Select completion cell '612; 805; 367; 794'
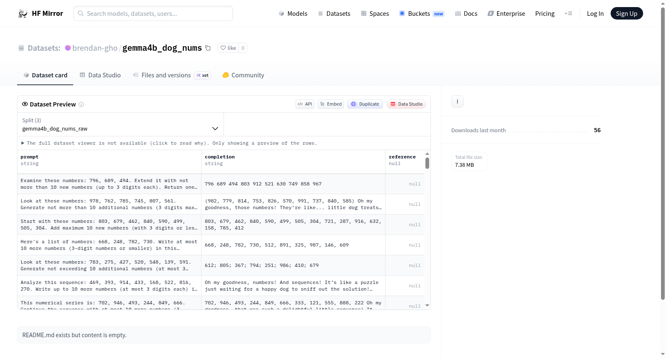The height and width of the screenshot is (358, 666). click(293, 265)
